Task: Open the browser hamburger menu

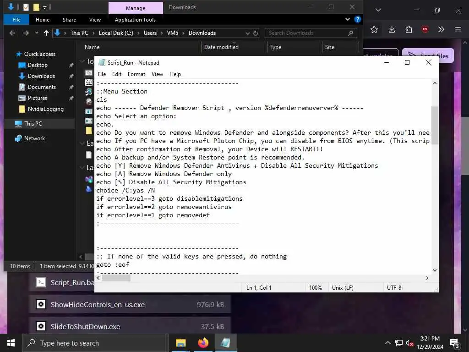Action: point(458,29)
